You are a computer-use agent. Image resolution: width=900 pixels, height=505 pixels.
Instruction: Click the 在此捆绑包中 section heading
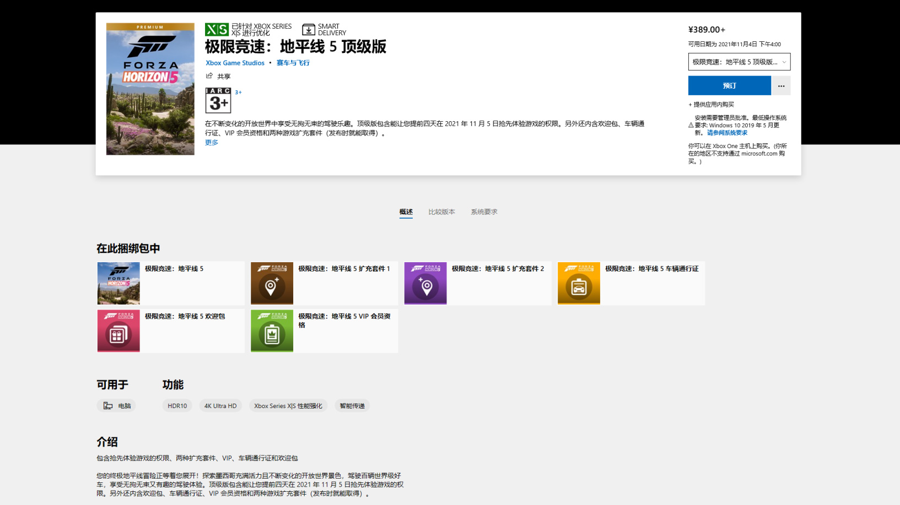(128, 248)
